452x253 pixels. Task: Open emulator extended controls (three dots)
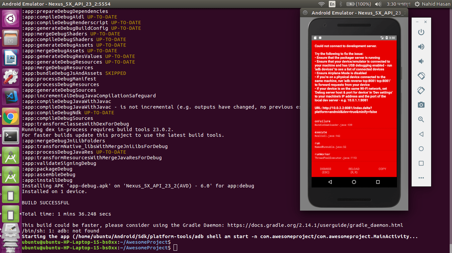[x=421, y=178]
